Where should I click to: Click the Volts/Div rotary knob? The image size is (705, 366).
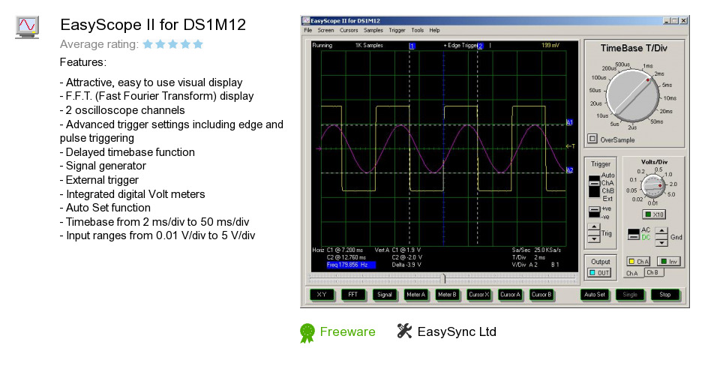652,186
